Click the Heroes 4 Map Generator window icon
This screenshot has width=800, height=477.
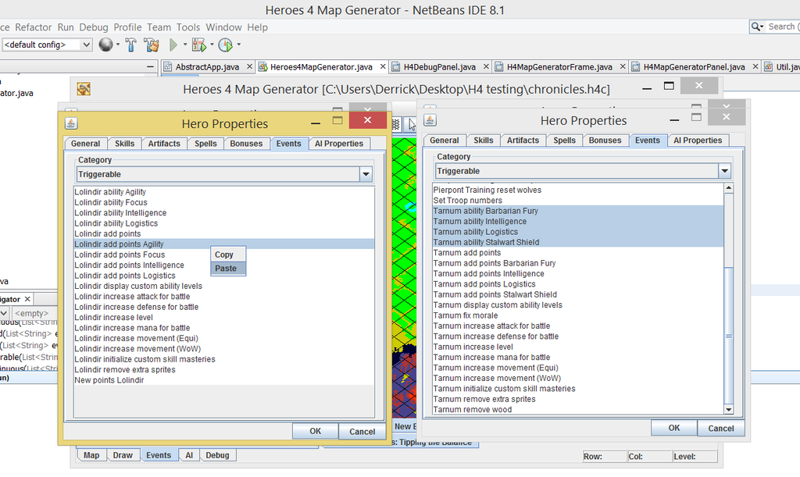click(84, 89)
